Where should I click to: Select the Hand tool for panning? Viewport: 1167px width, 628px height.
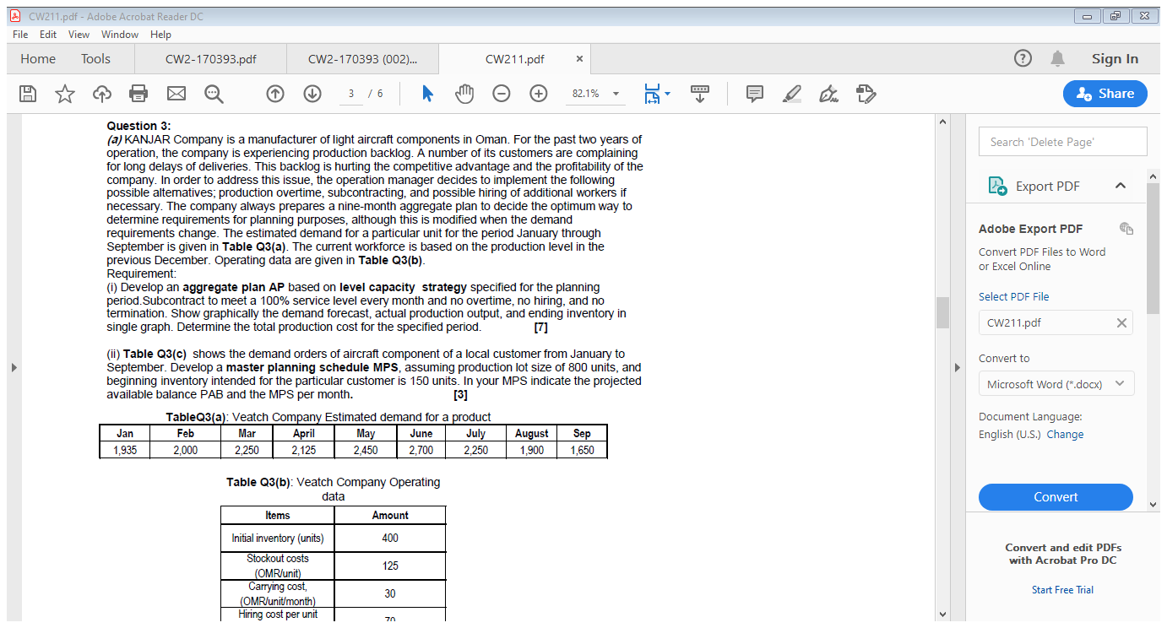click(464, 94)
